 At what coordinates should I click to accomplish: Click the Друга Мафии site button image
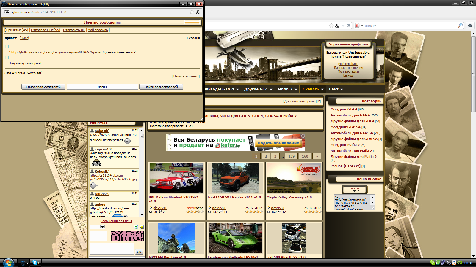[354, 189]
